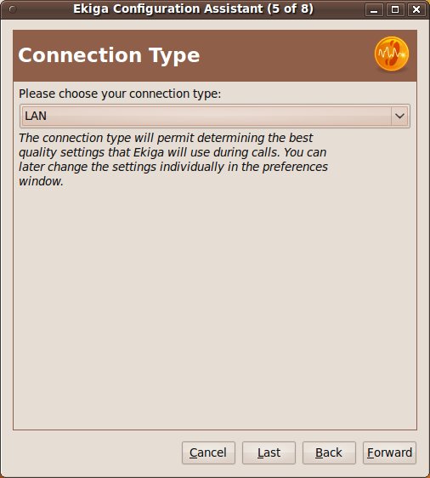Open the LAN connection type combo box
This screenshot has height=478, width=430.
(x=215, y=117)
